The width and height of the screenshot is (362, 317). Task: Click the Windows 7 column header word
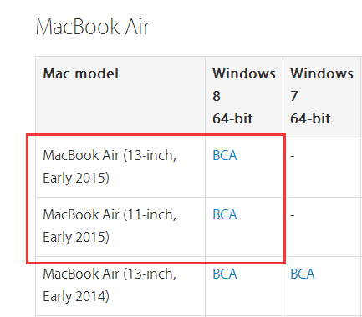coord(322,73)
